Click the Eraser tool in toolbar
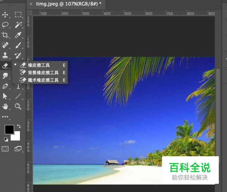Viewport: 227px width, 192px height. coord(5,66)
